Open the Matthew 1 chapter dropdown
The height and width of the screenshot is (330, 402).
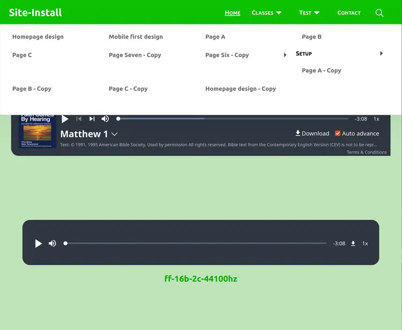[x=114, y=134]
